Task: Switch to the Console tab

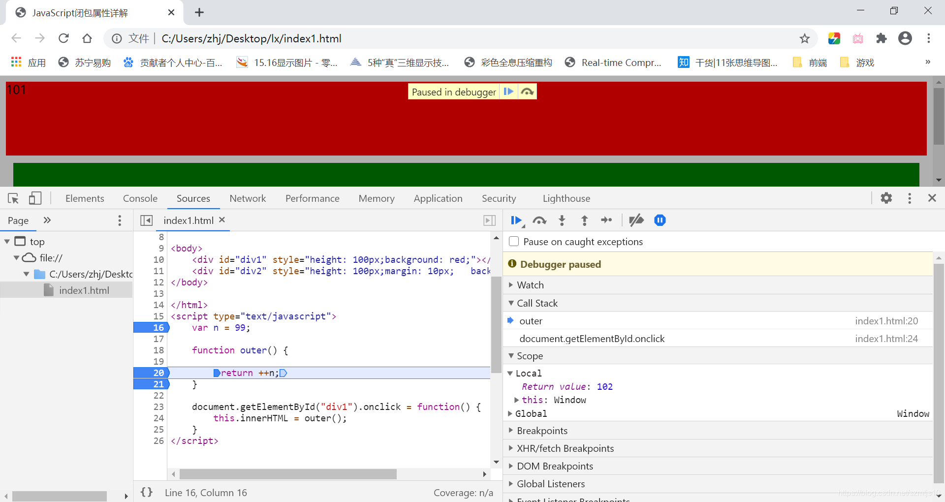Action: [140, 198]
